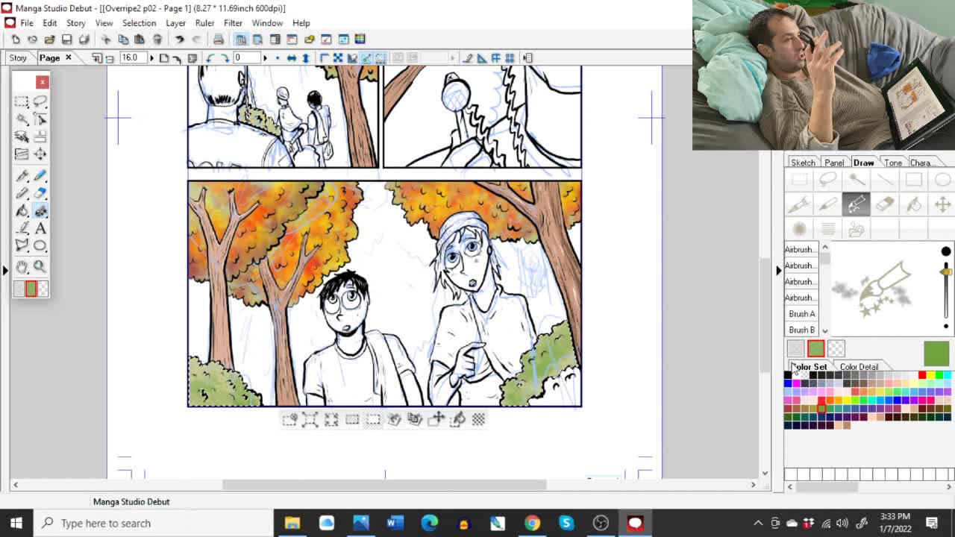Close the floating tool palette

click(43, 82)
